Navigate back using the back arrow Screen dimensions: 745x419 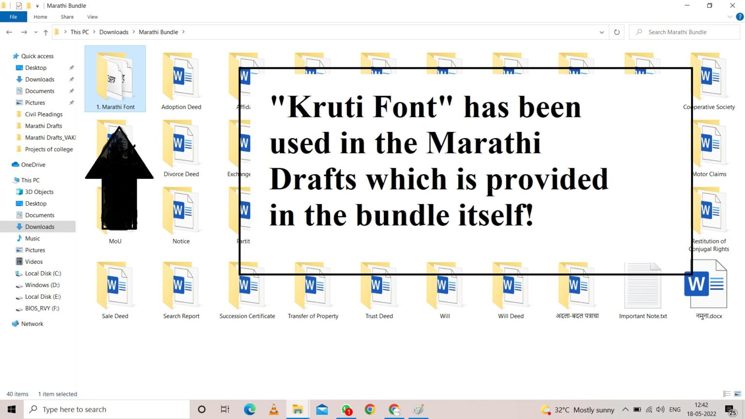tap(9, 32)
